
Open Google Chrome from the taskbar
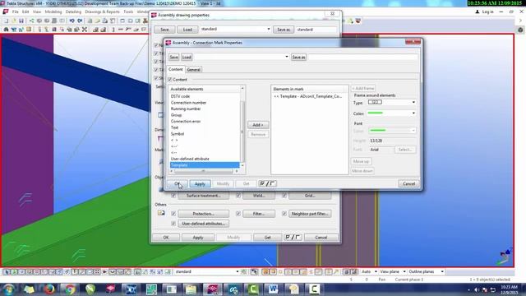(x=70, y=289)
